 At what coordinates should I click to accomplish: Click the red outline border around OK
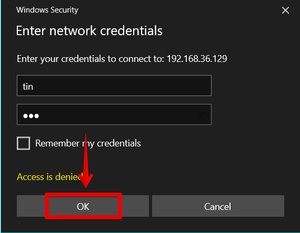tap(83, 195)
